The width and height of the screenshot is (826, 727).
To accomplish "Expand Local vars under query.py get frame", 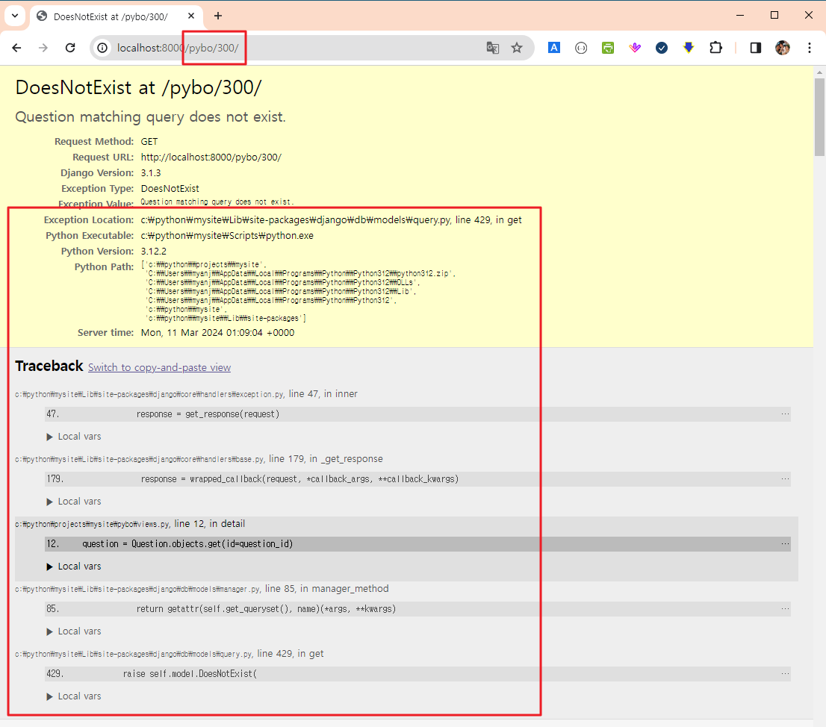I will tap(74, 696).
